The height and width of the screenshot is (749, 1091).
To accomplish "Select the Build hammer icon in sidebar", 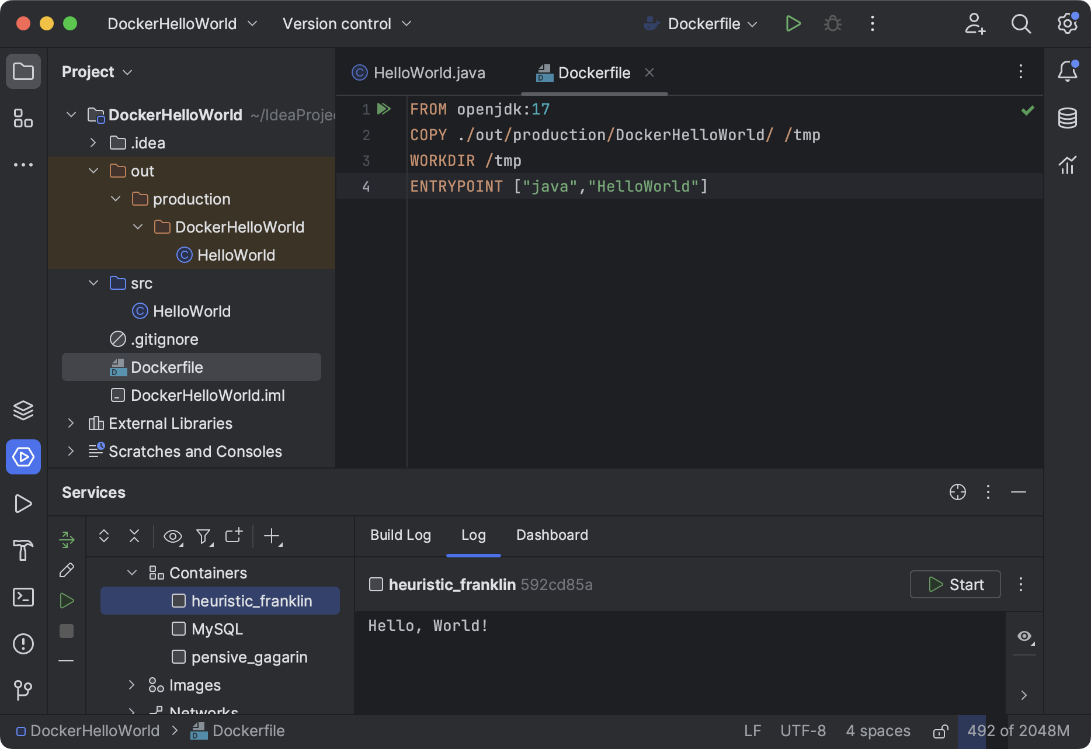I will [x=23, y=550].
